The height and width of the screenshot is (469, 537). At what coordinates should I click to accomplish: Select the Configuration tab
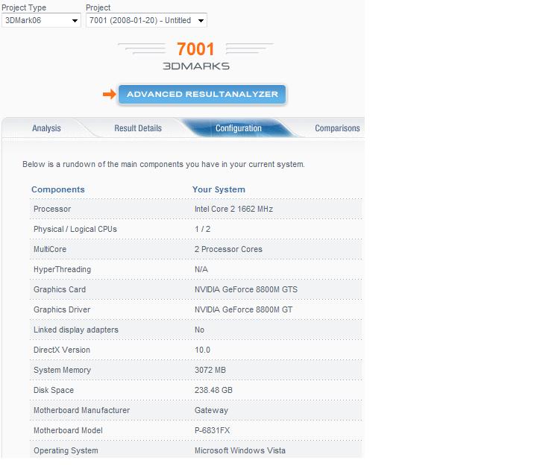pyautogui.click(x=239, y=128)
